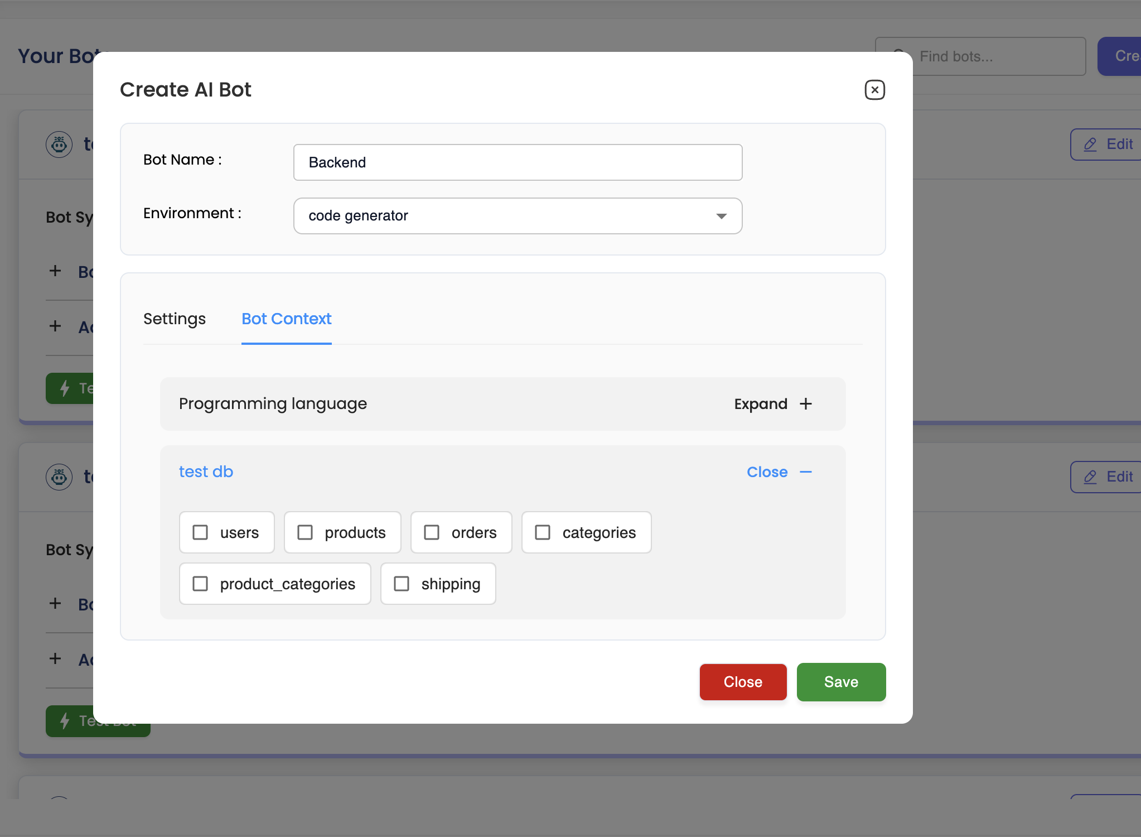The height and width of the screenshot is (837, 1141).
Task: Click the plus icon on the first bot card
Action: pos(55,271)
